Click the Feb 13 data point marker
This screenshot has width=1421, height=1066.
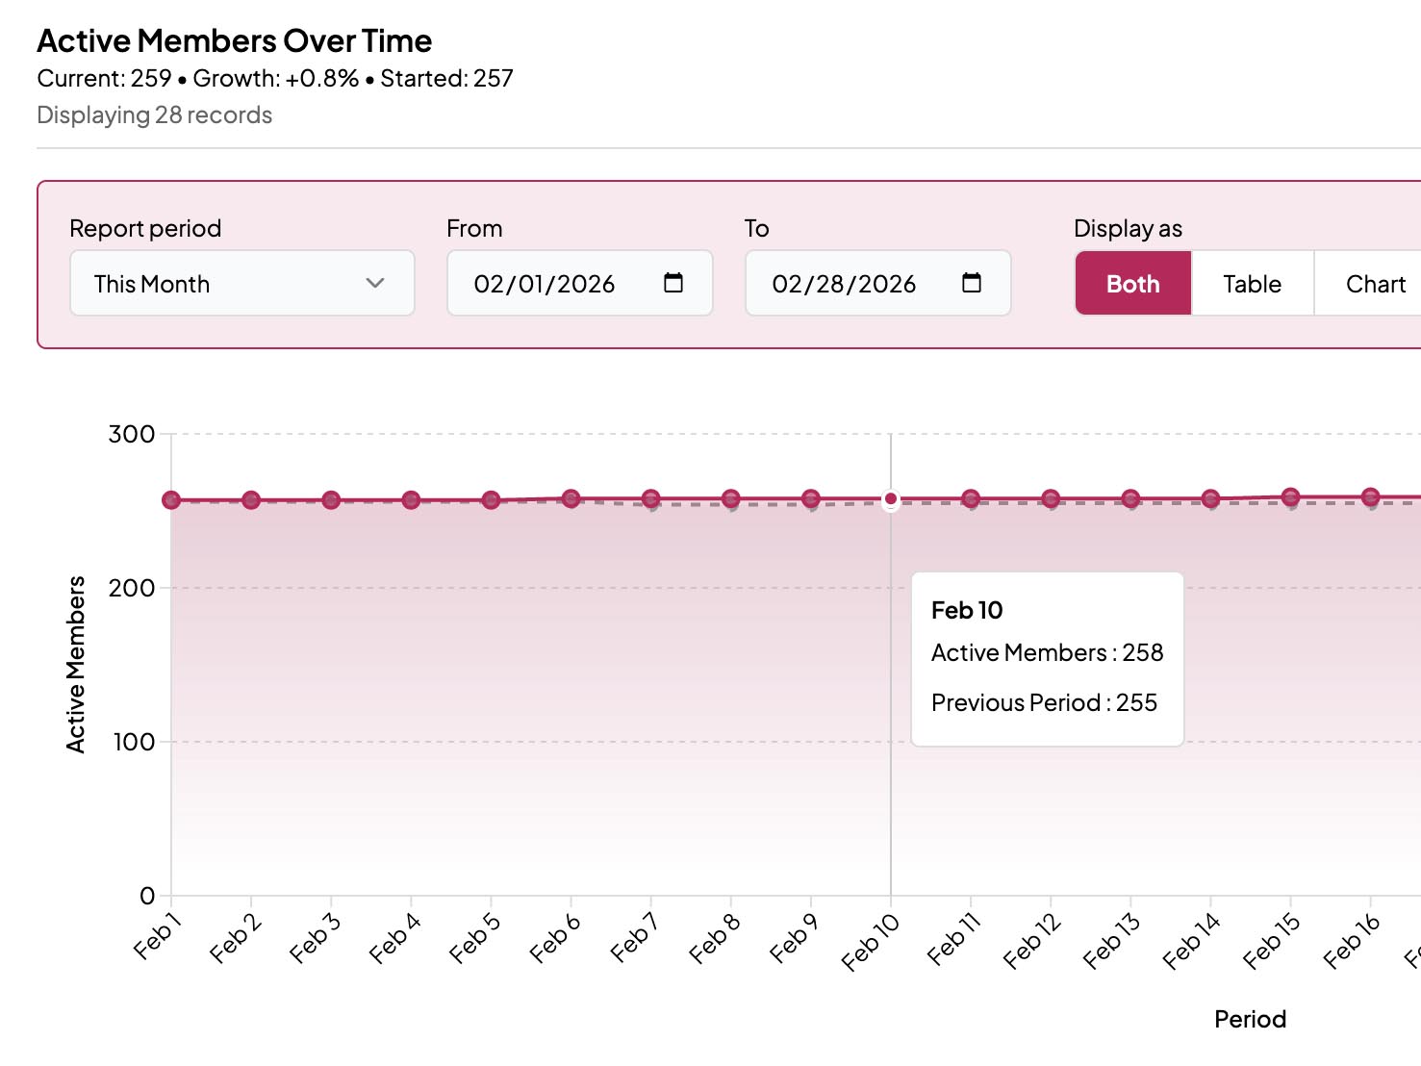[1130, 498]
